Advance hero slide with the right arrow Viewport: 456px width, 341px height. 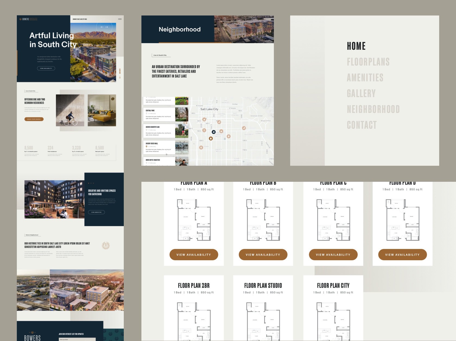point(106,27)
